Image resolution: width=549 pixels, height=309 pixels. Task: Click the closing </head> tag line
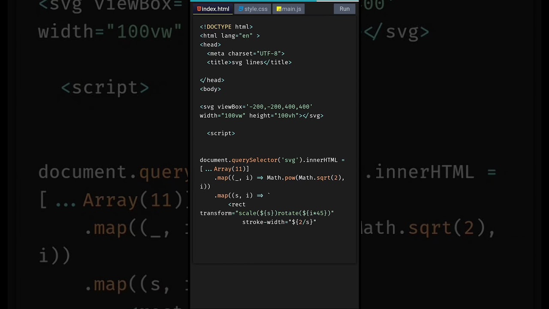(x=212, y=80)
